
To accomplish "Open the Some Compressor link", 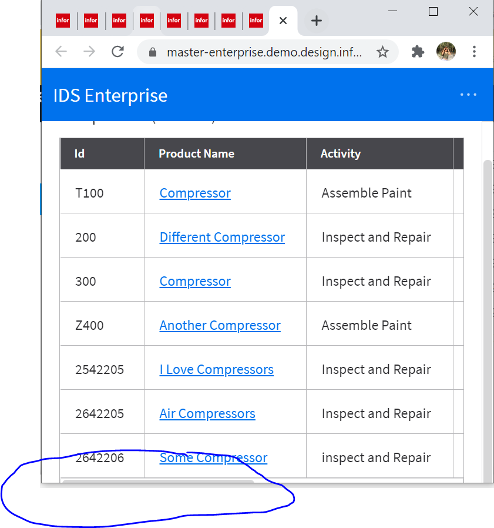I will pyautogui.click(x=213, y=458).
